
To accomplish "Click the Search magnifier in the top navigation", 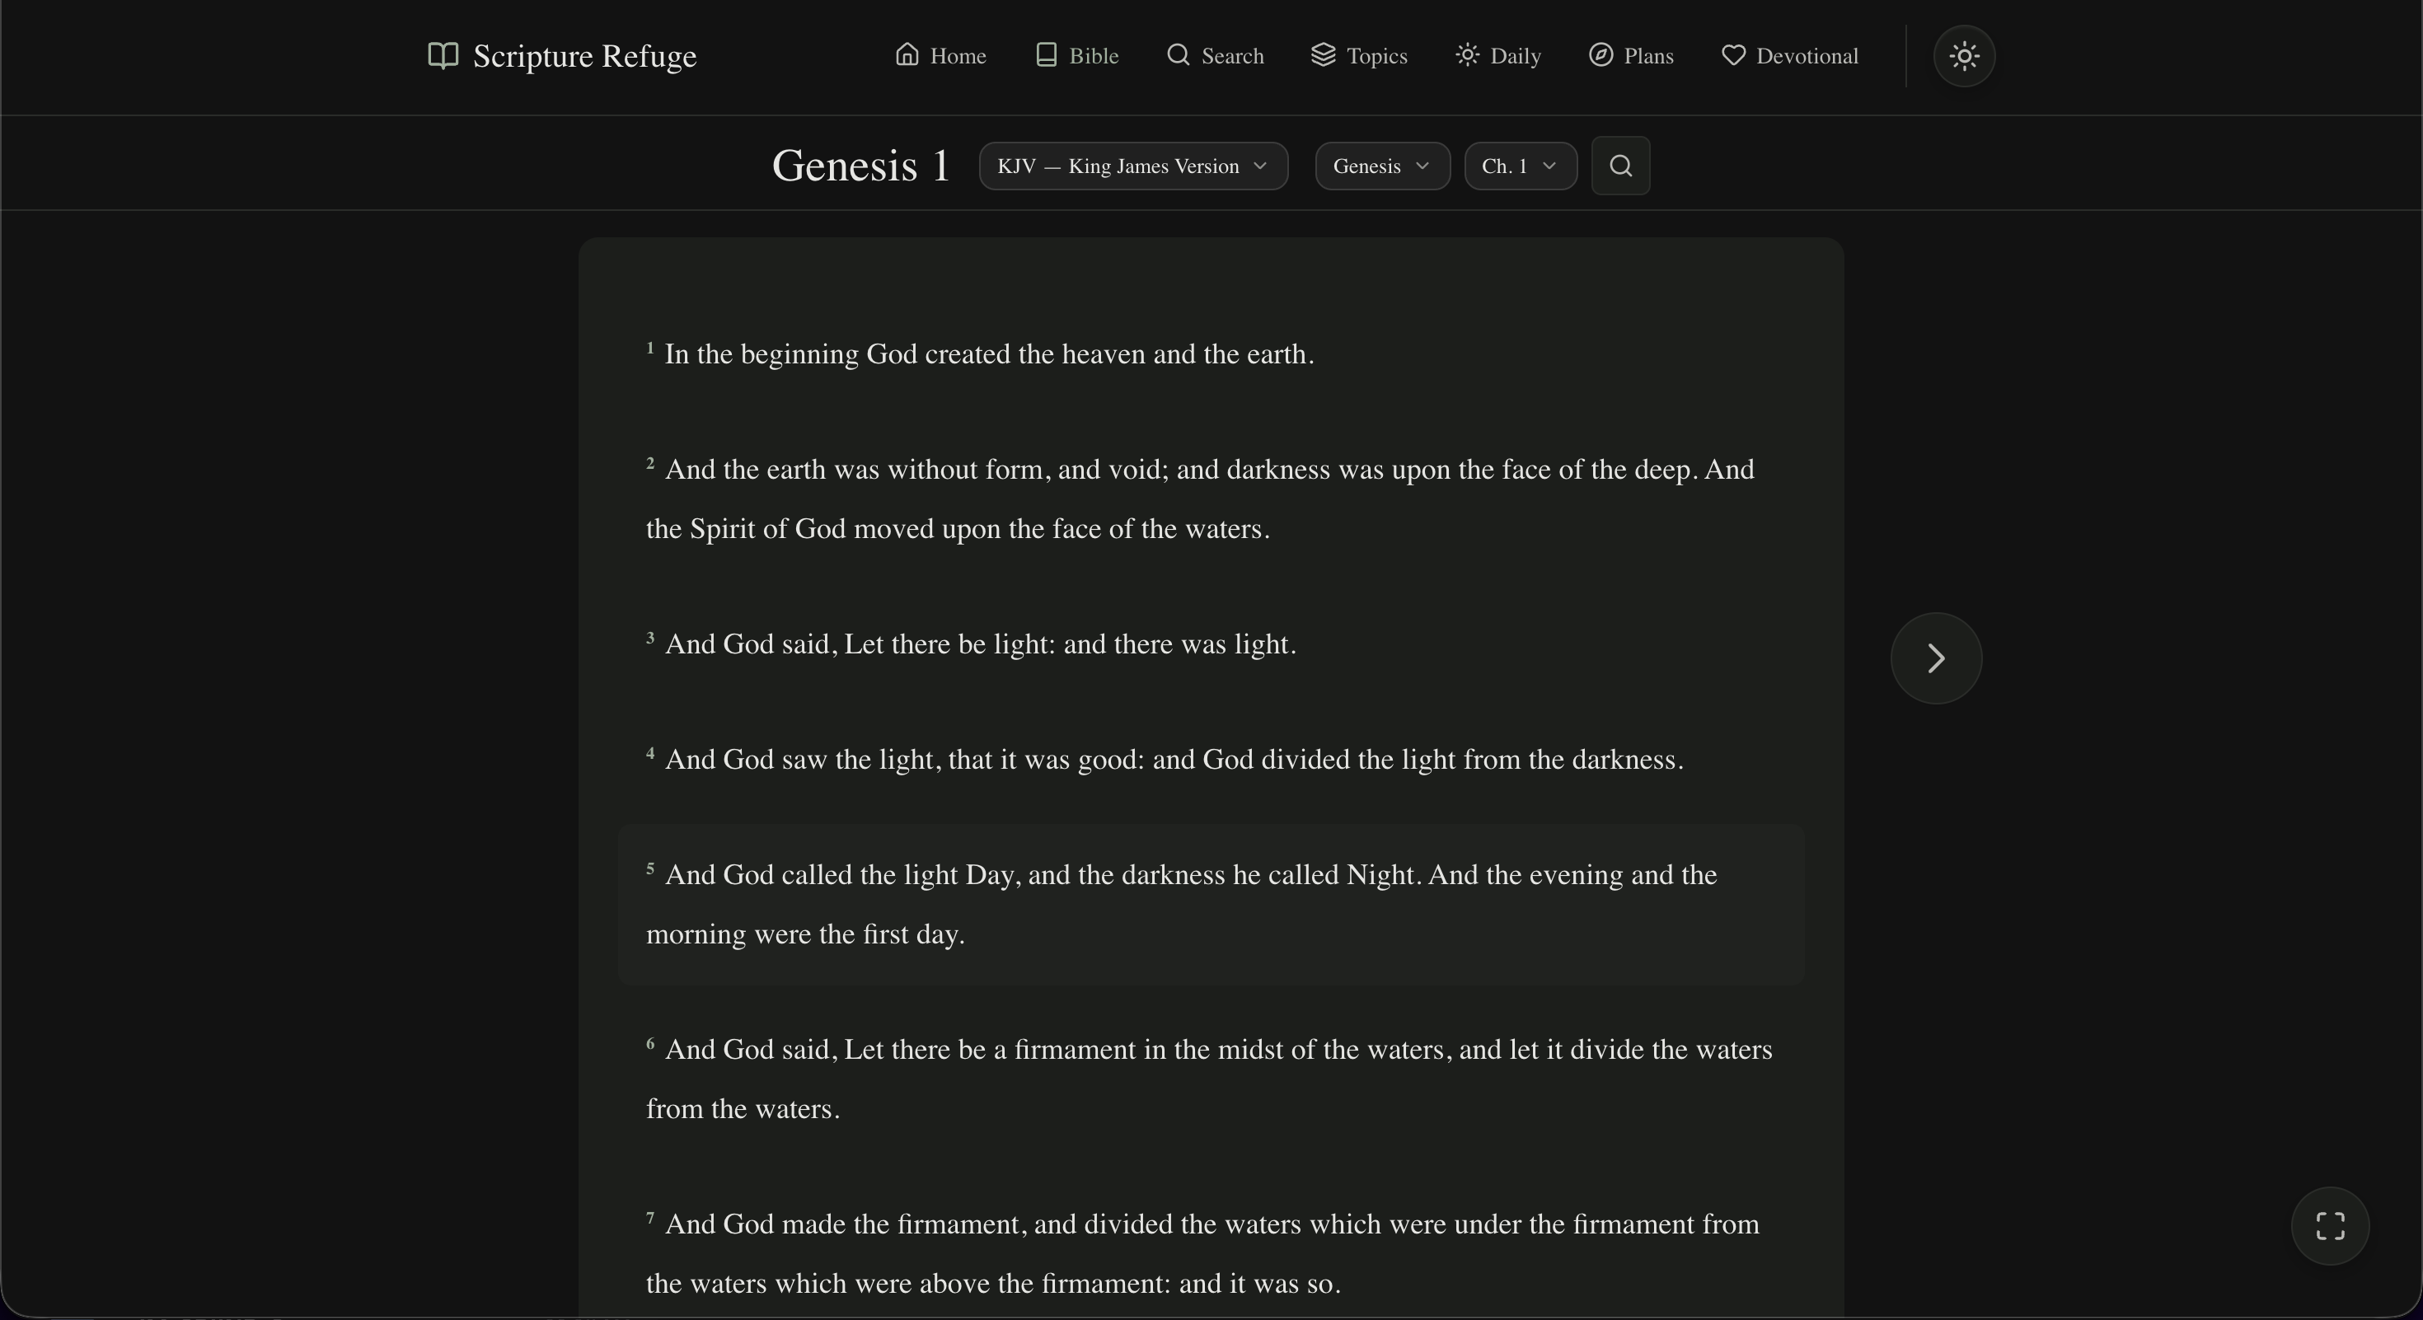I will coord(1177,55).
